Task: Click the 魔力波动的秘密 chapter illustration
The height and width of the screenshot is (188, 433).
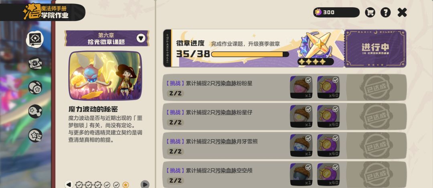Action: (105, 76)
